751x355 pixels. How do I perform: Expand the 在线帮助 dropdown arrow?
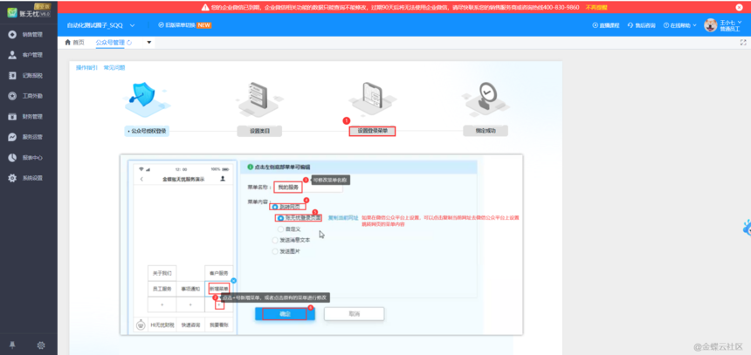coord(695,25)
